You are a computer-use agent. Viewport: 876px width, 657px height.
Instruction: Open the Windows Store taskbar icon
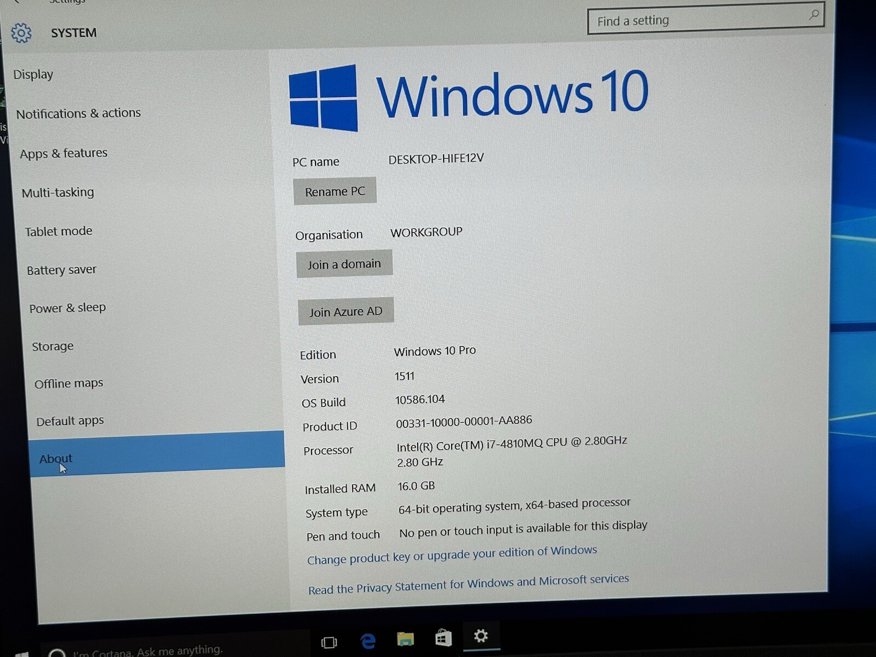tap(443, 638)
